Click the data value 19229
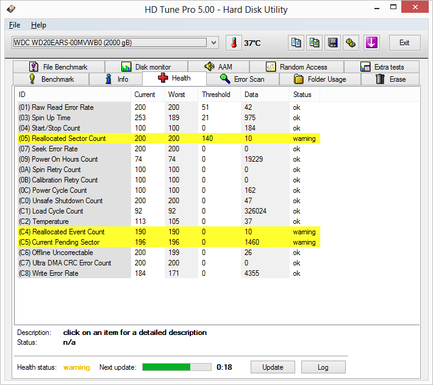 (x=254, y=159)
